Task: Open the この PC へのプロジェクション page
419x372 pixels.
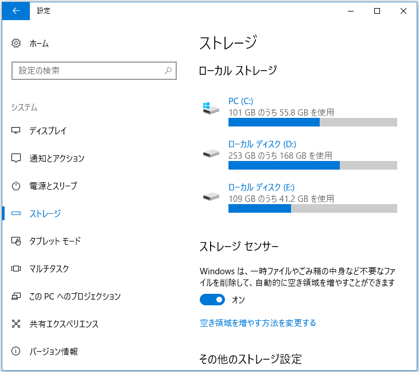Action: (x=75, y=296)
